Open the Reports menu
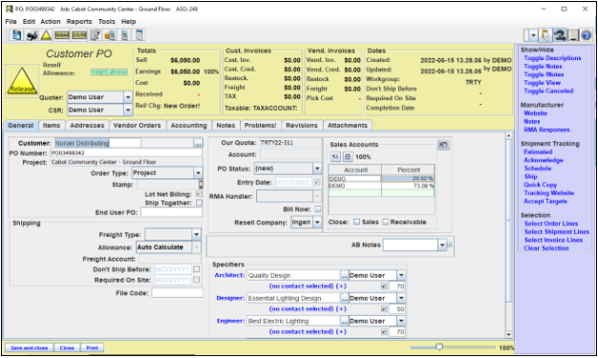This screenshot has height=358, width=598. (x=79, y=21)
